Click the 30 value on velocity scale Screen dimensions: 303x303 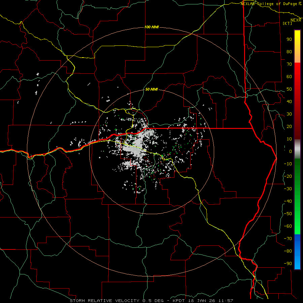pos(289,114)
